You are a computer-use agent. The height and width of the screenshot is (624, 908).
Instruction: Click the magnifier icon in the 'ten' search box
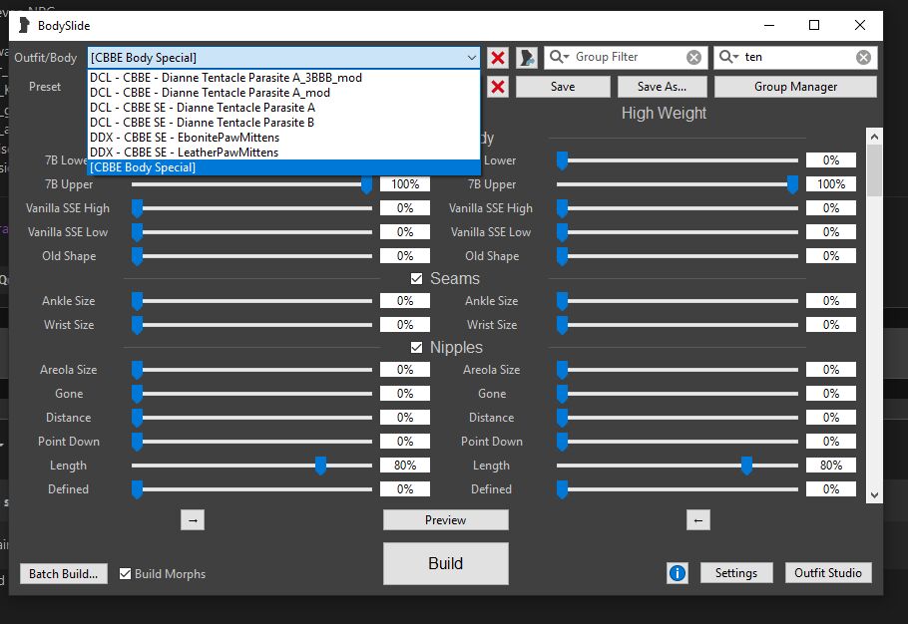(728, 57)
